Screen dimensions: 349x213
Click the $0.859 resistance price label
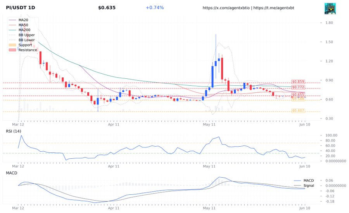pyautogui.click(x=298, y=82)
